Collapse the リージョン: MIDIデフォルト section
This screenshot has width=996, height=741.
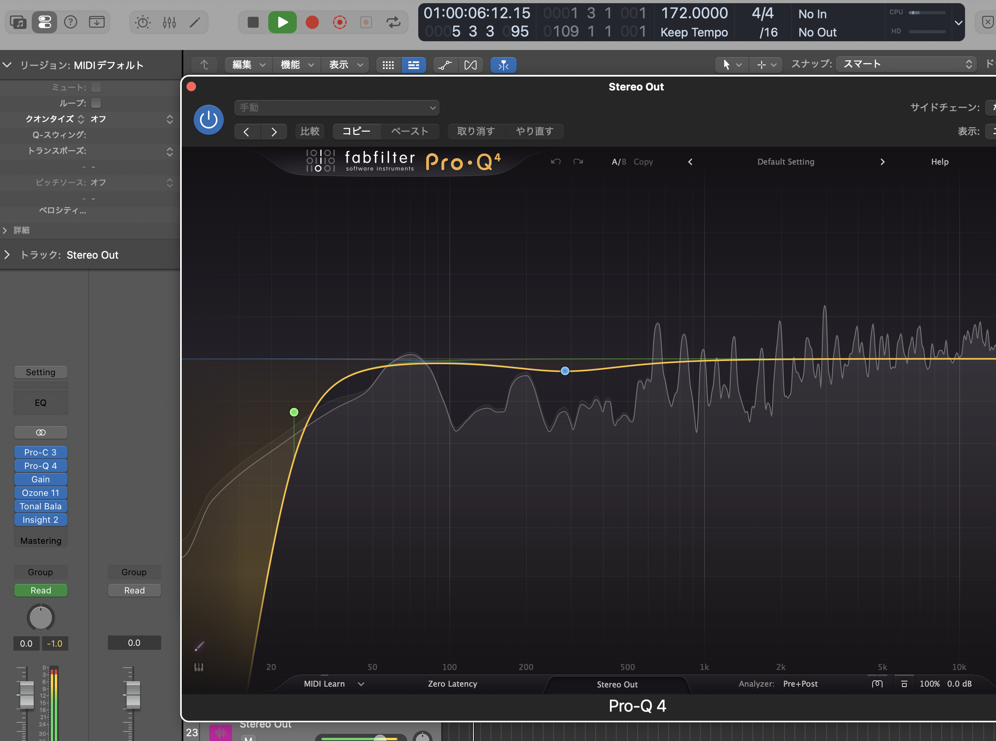point(7,65)
